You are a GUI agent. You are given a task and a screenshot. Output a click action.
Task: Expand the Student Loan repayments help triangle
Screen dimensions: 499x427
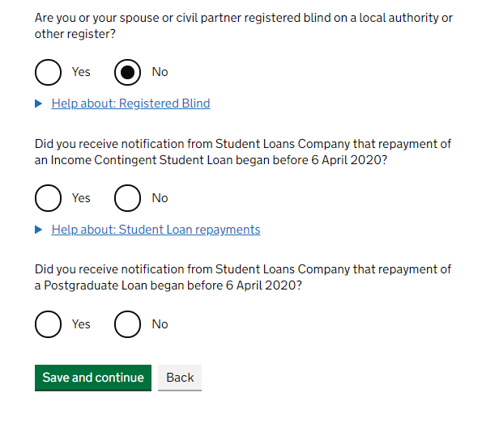[x=39, y=230]
